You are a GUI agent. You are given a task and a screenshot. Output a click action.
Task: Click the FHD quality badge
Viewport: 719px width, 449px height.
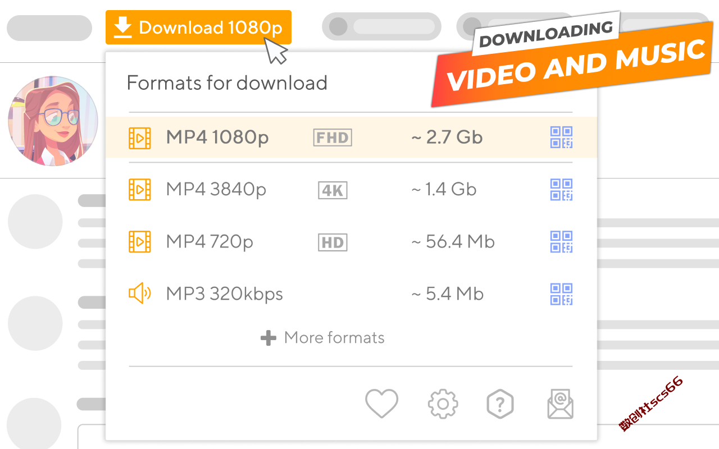tap(333, 138)
